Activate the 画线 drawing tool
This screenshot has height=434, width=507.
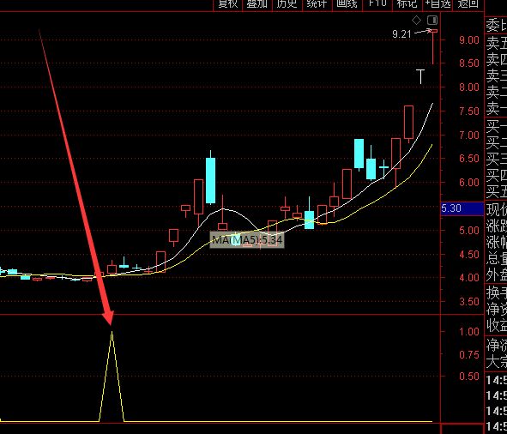(347, 4)
